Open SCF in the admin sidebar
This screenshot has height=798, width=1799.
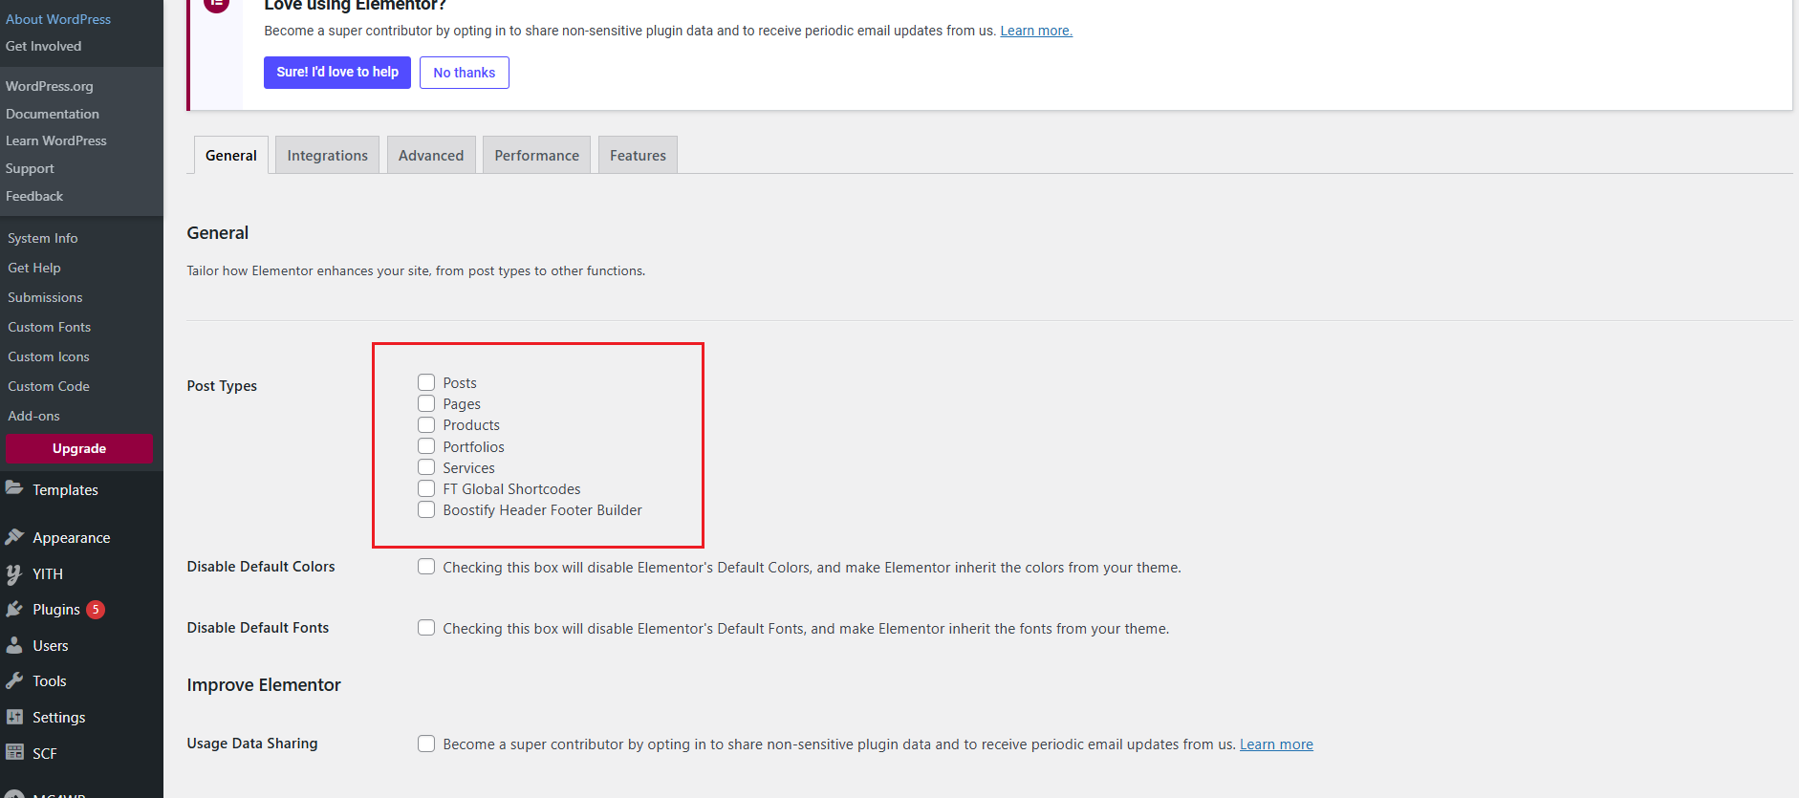45,753
